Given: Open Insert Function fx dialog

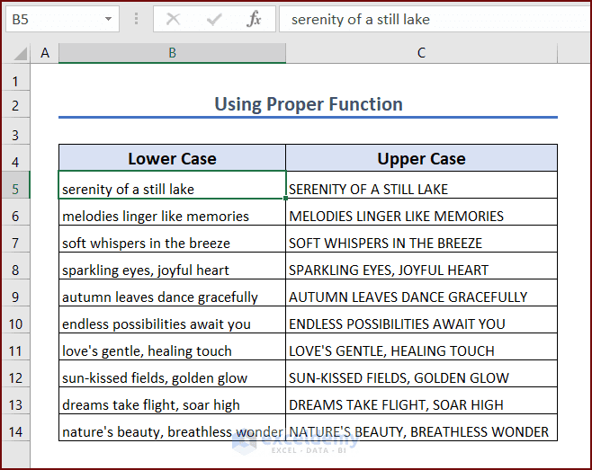Looking at the screenshot, I should tap(254, 19).
